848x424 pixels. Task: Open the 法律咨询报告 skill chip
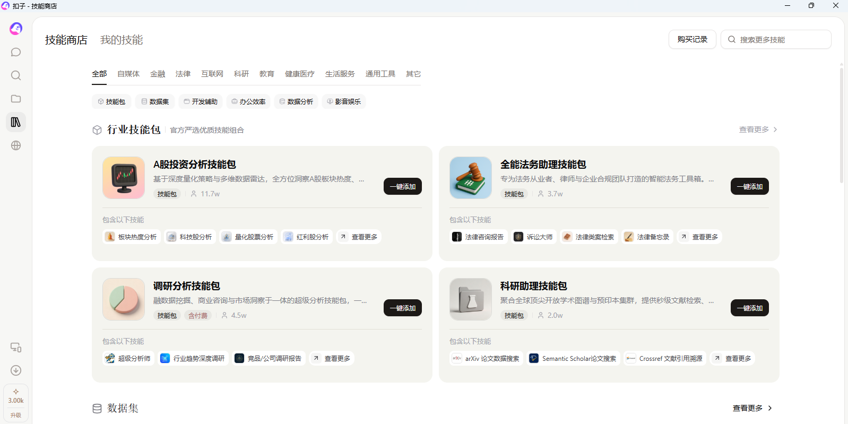[x=479, y=237]
